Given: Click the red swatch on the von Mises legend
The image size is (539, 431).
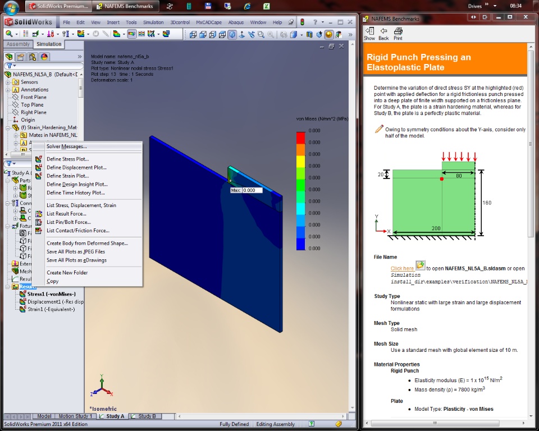Looking at the screenshot, I should pyautogui.click(x=301, y=138).
